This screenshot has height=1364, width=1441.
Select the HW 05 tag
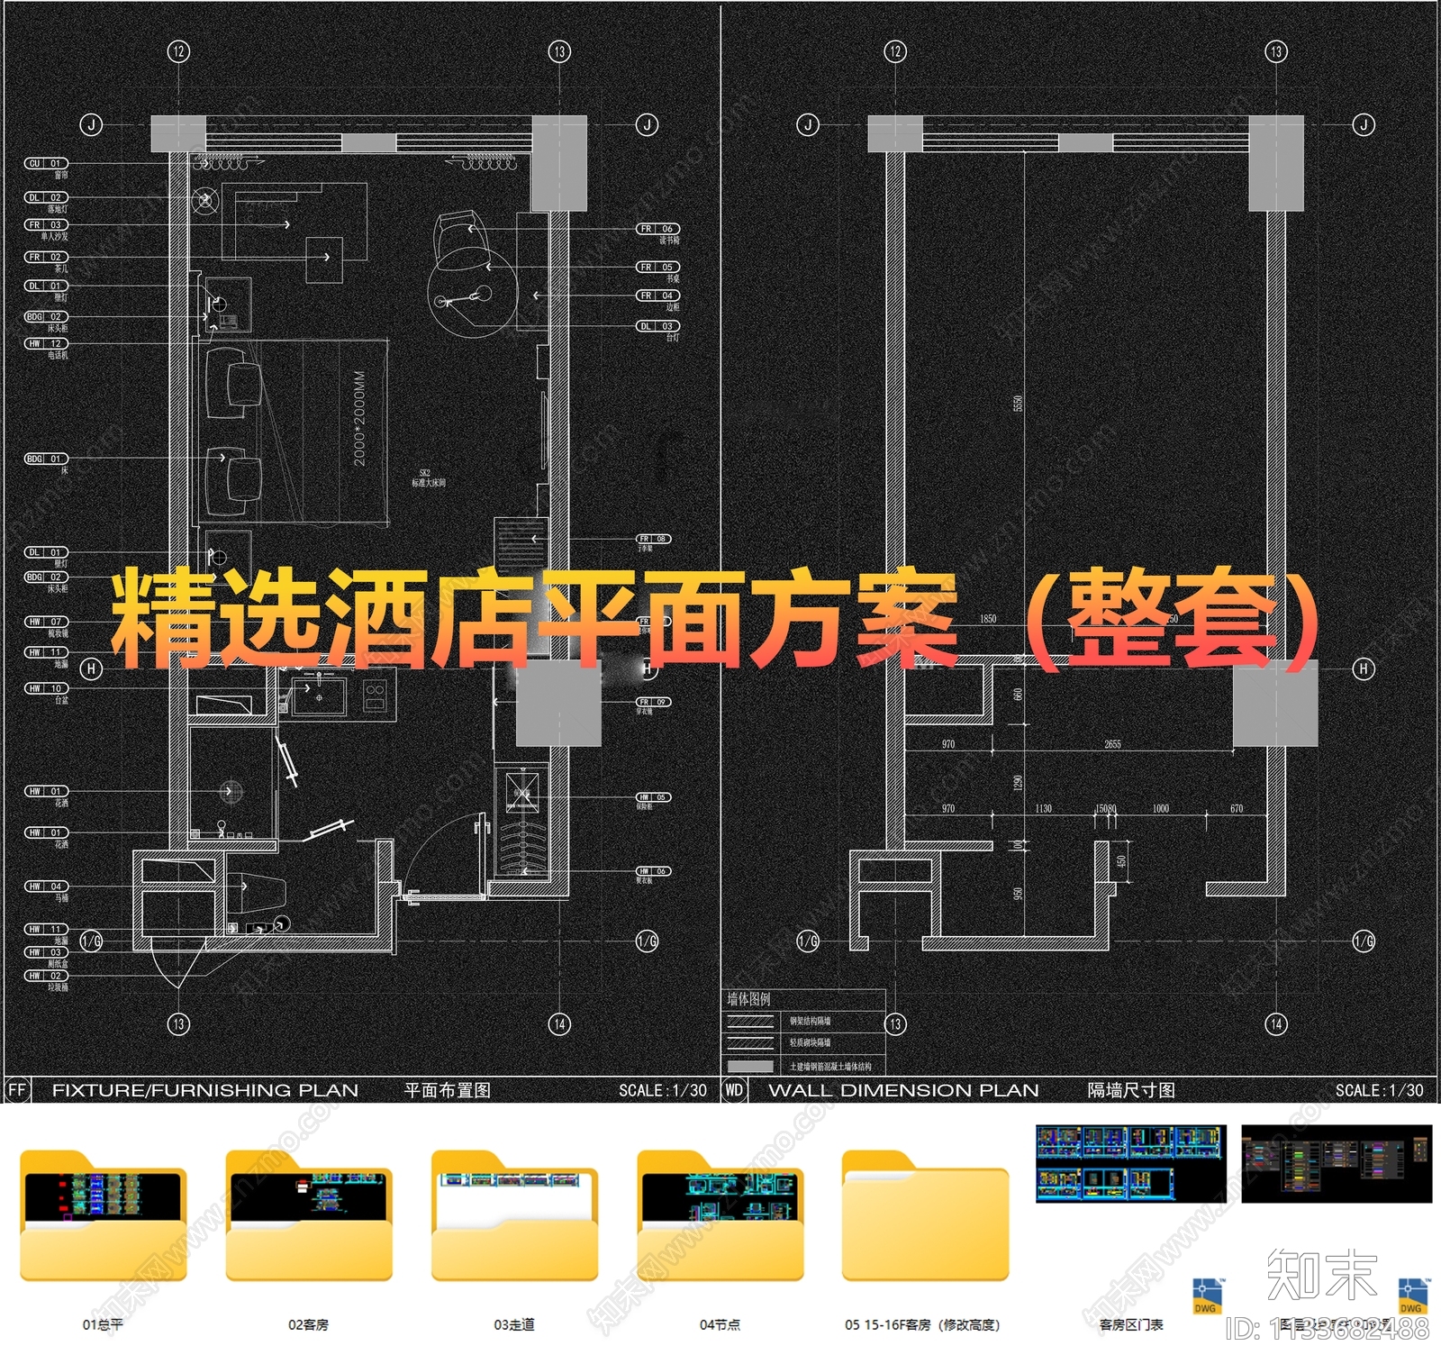[x=655, y=798]
